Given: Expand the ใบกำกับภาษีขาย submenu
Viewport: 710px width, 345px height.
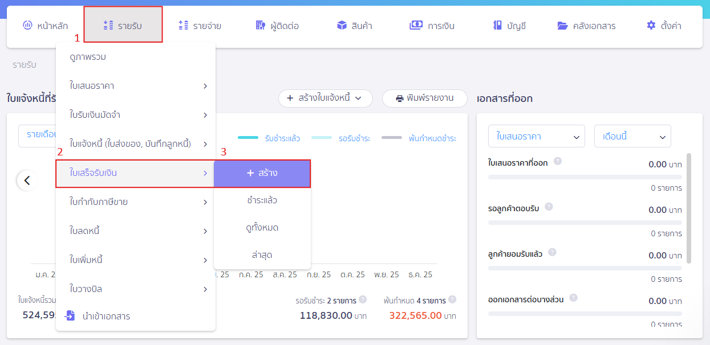Looking at the screenshot, I should coord(136,202).
